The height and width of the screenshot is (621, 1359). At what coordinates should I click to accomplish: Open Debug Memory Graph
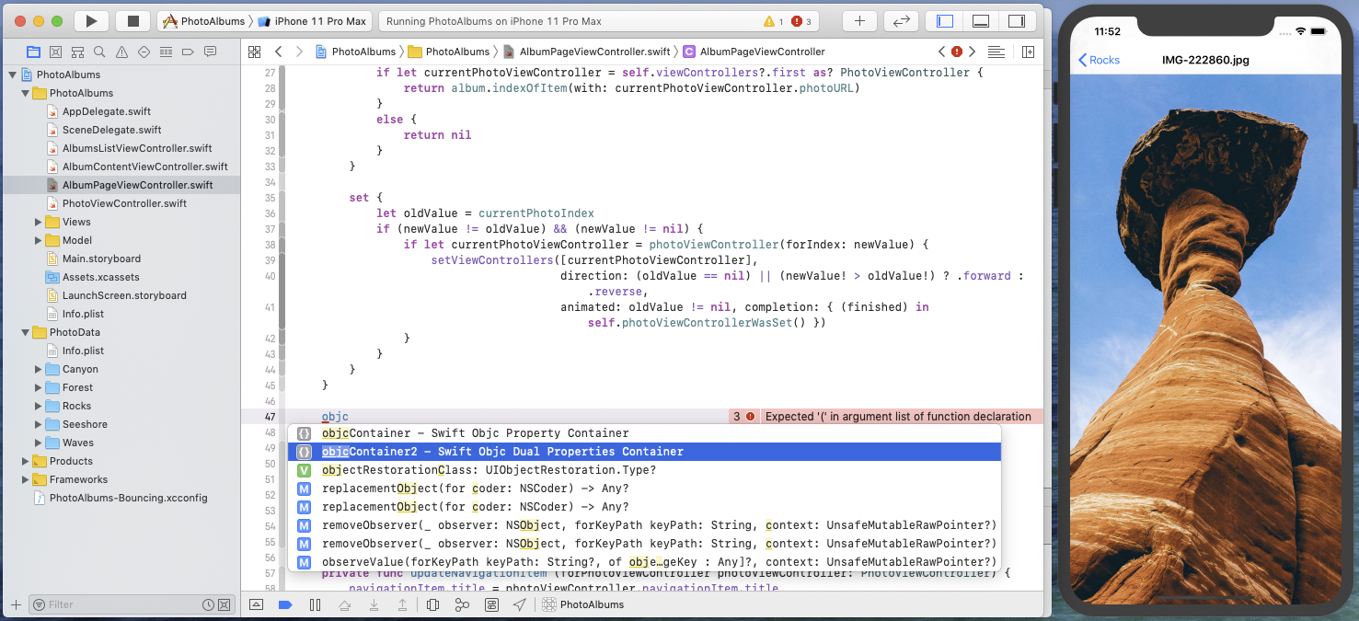click(x=462, y=604)
